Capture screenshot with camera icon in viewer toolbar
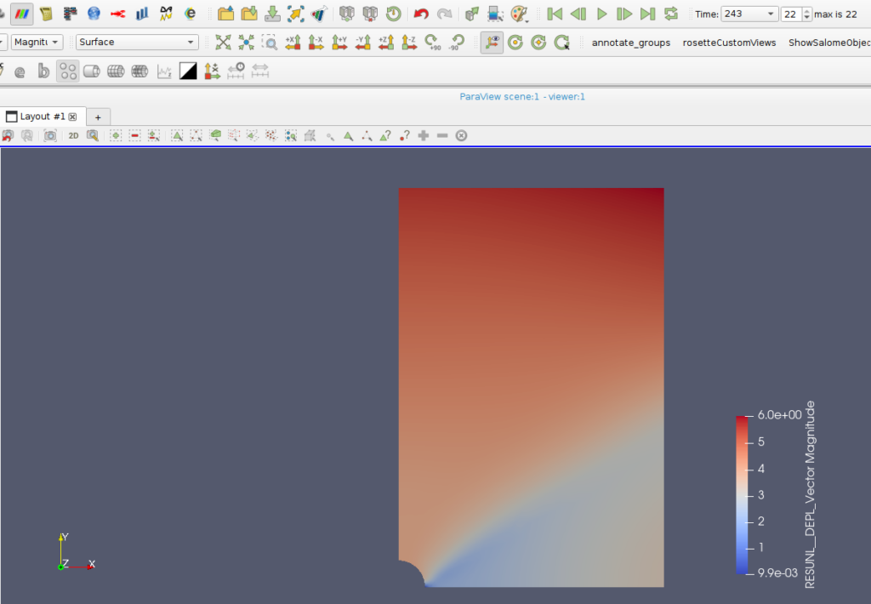871x604 pixels. point(50,135)
